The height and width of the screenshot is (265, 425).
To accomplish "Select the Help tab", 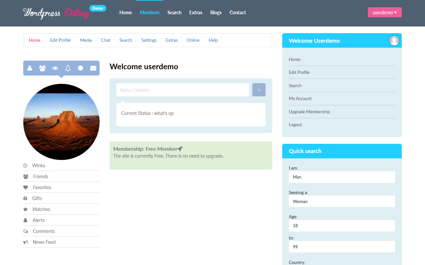I will point(213,40).
